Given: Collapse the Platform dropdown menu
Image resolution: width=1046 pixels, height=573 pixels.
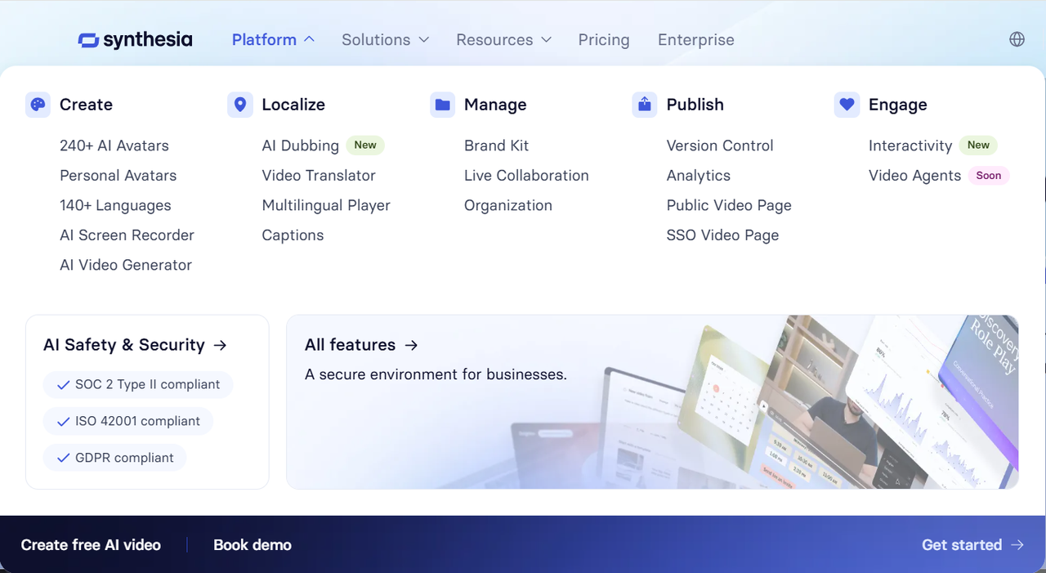Looking at the screenshot, I should (273, 39).
